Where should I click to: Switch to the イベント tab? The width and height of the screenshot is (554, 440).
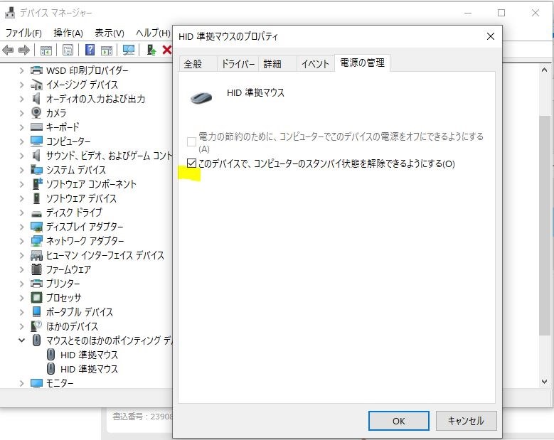[315, 64]
